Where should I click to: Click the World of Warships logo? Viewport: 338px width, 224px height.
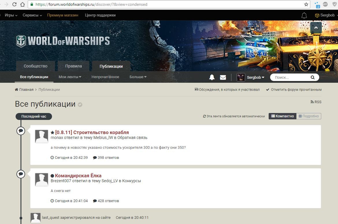tap(63, 41)
